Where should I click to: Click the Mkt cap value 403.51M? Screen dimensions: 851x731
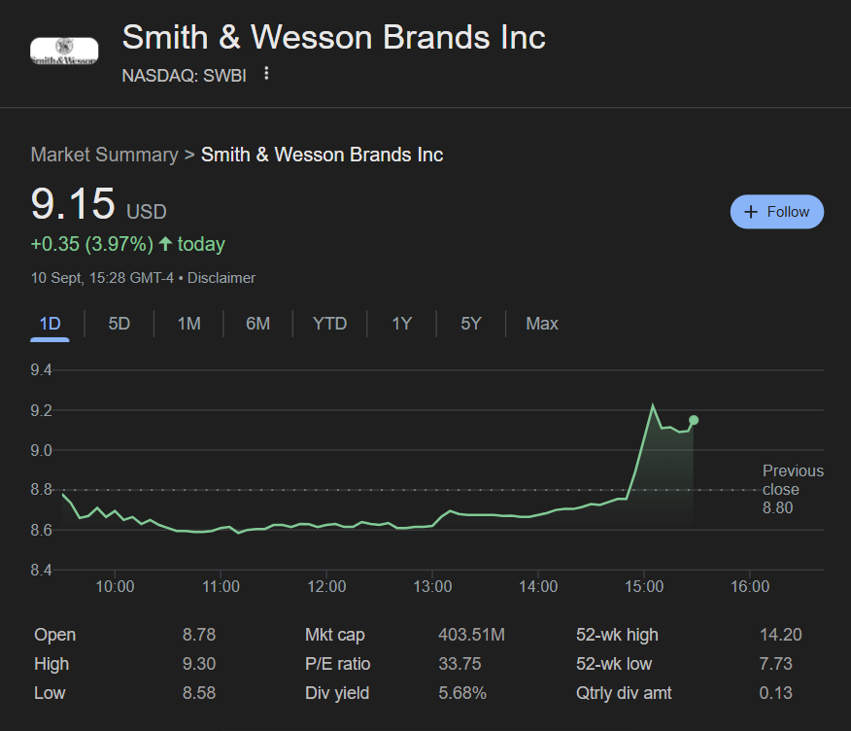471,635
